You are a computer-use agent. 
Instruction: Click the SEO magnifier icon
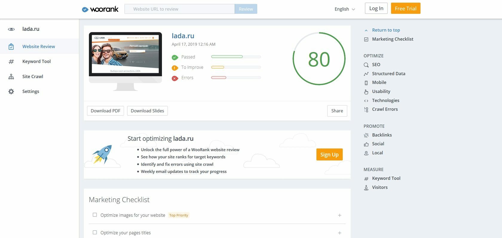click(366, 65)
